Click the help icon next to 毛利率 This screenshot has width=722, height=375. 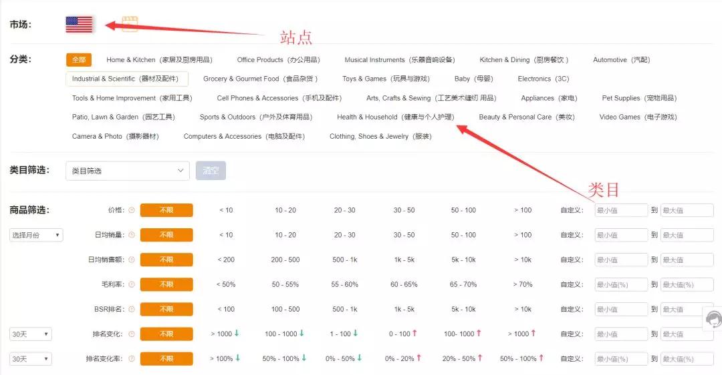pyautogui.click(x=132, y=284)
